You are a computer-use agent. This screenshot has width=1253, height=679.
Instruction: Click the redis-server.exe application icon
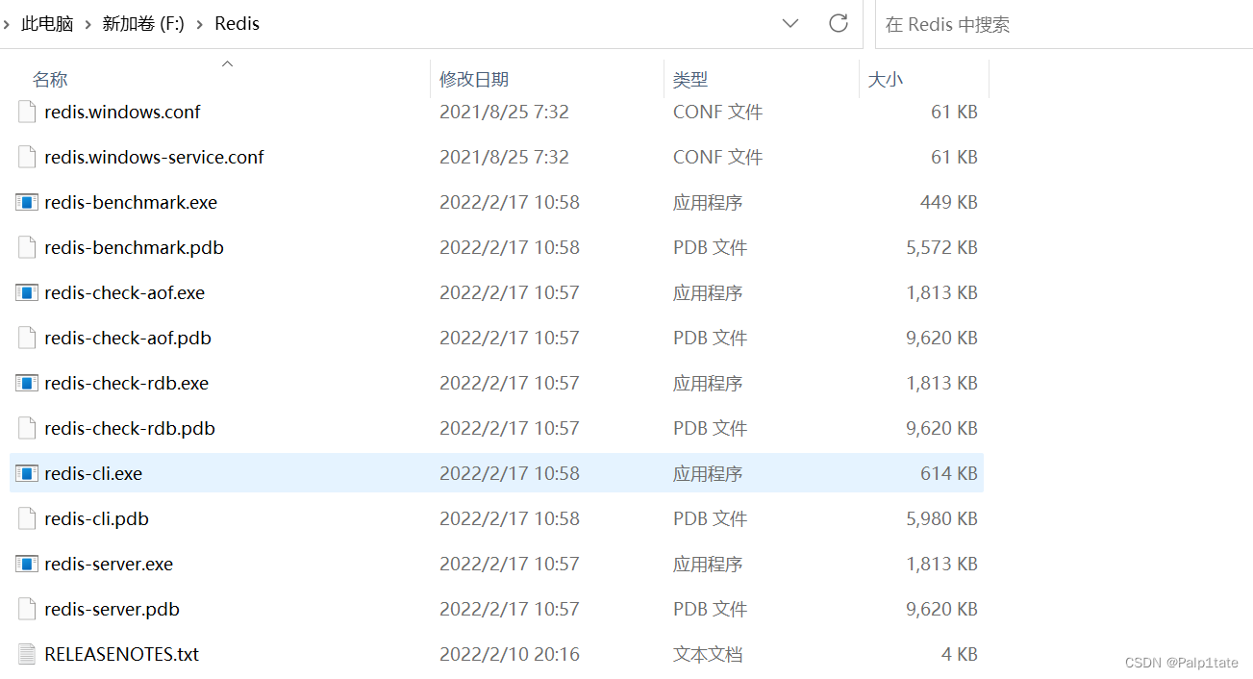pyautogui.click(x=27, y=564)
